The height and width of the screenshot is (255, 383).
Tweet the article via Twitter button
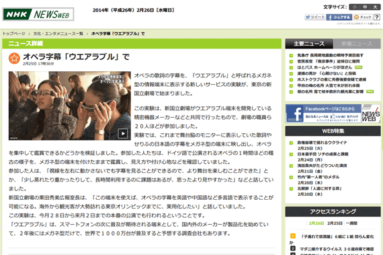pyautogui.click(x=315, y=17)
